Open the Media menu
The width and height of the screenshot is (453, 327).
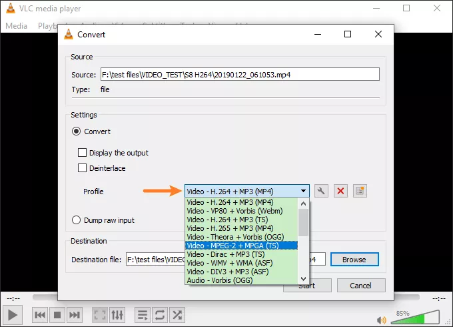[x=16, y=26]
